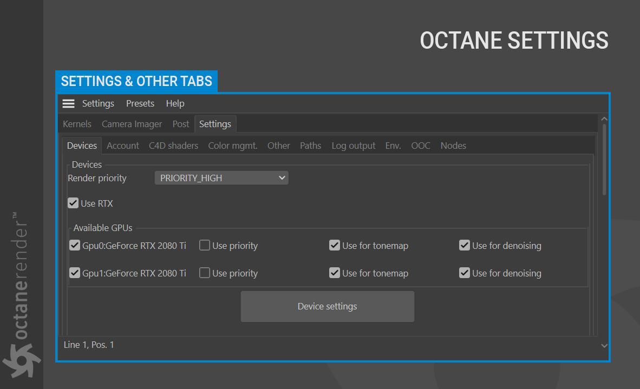Select the Devices sub-tab

point(82,146)
